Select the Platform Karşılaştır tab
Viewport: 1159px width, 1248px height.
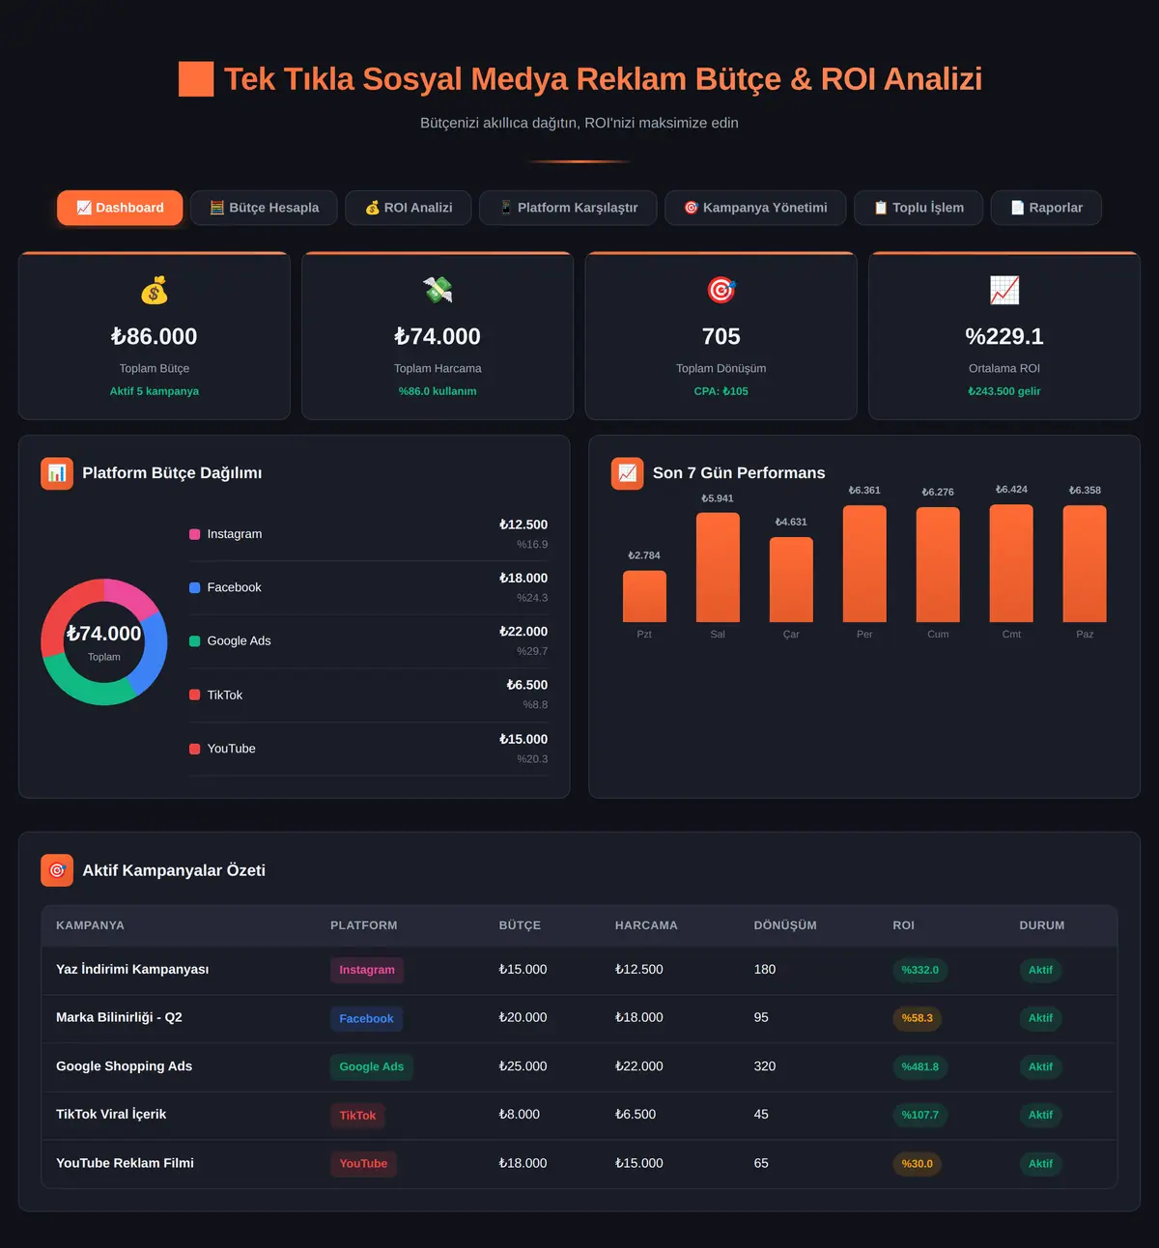[x=568, y=208]
